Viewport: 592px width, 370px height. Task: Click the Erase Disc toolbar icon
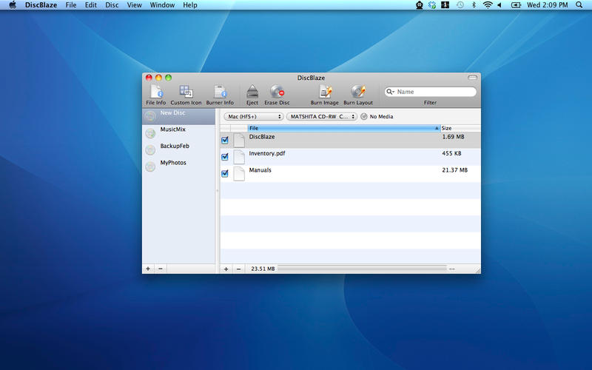(x=277, y=92)
